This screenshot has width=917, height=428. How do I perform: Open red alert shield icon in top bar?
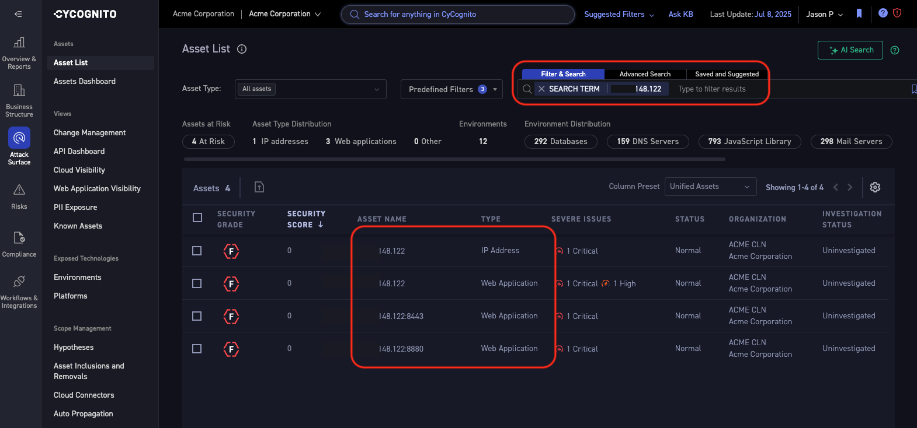(x=898, y=13)
